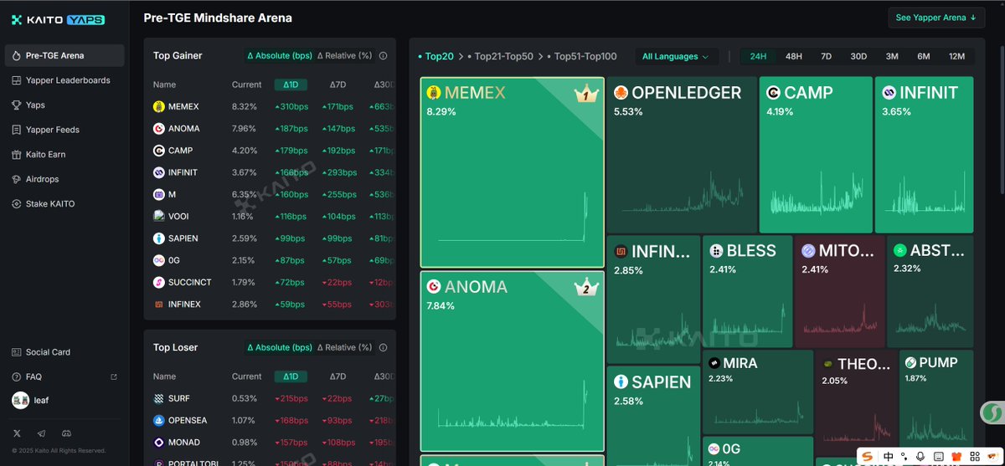Image resolution: width=1005 pixels, height=466 pixels.
Task: Switch Top Loser to Relative (%)
Action: [x=344, y=347]
